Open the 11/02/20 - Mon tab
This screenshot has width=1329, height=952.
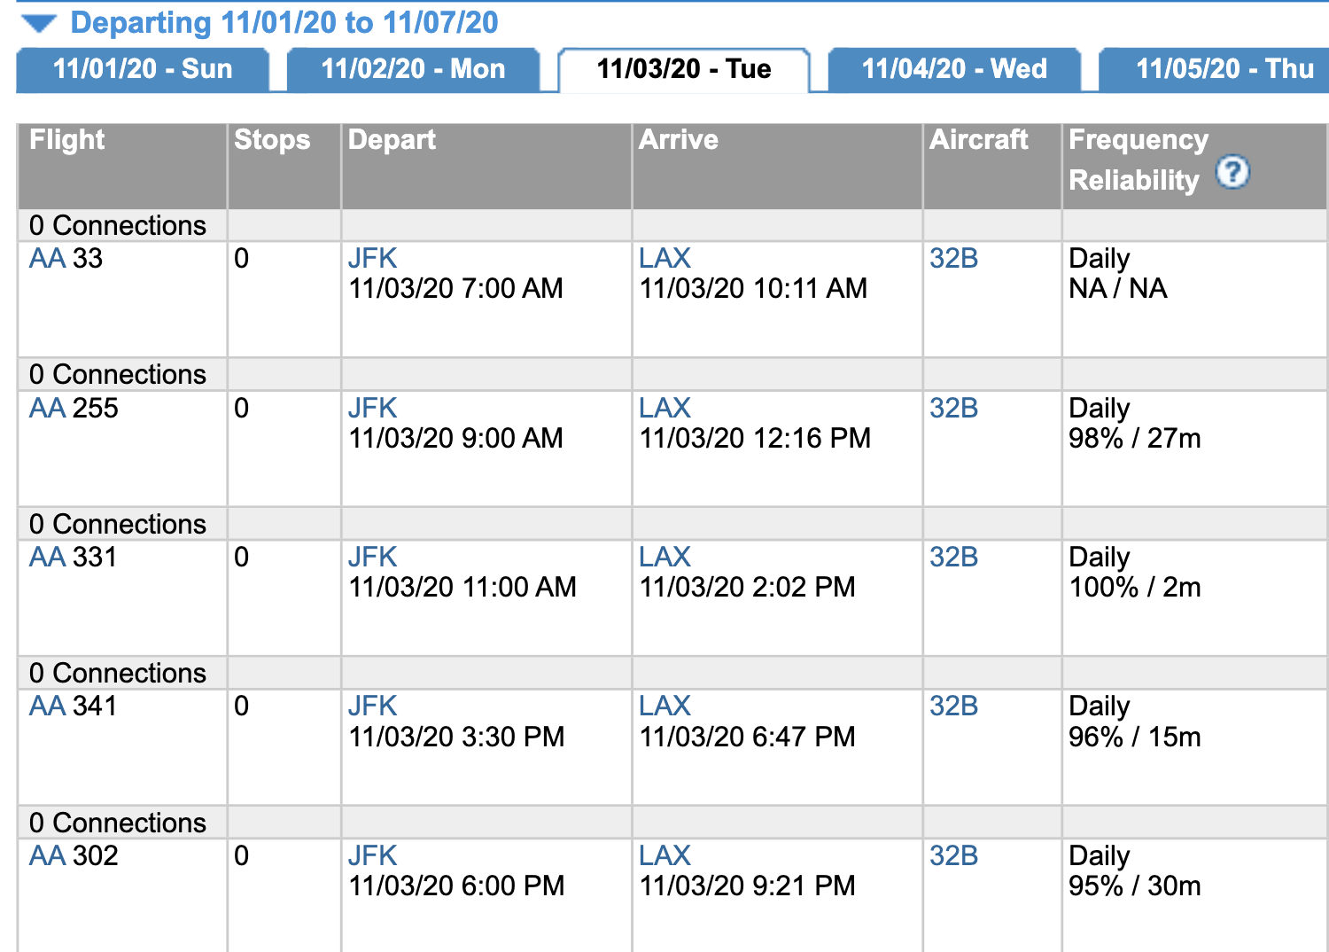(x=413, y=69)
